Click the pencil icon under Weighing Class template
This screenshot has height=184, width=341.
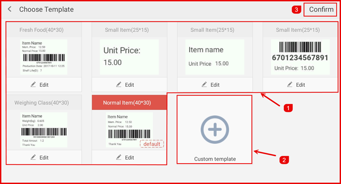tap(33, 157)
